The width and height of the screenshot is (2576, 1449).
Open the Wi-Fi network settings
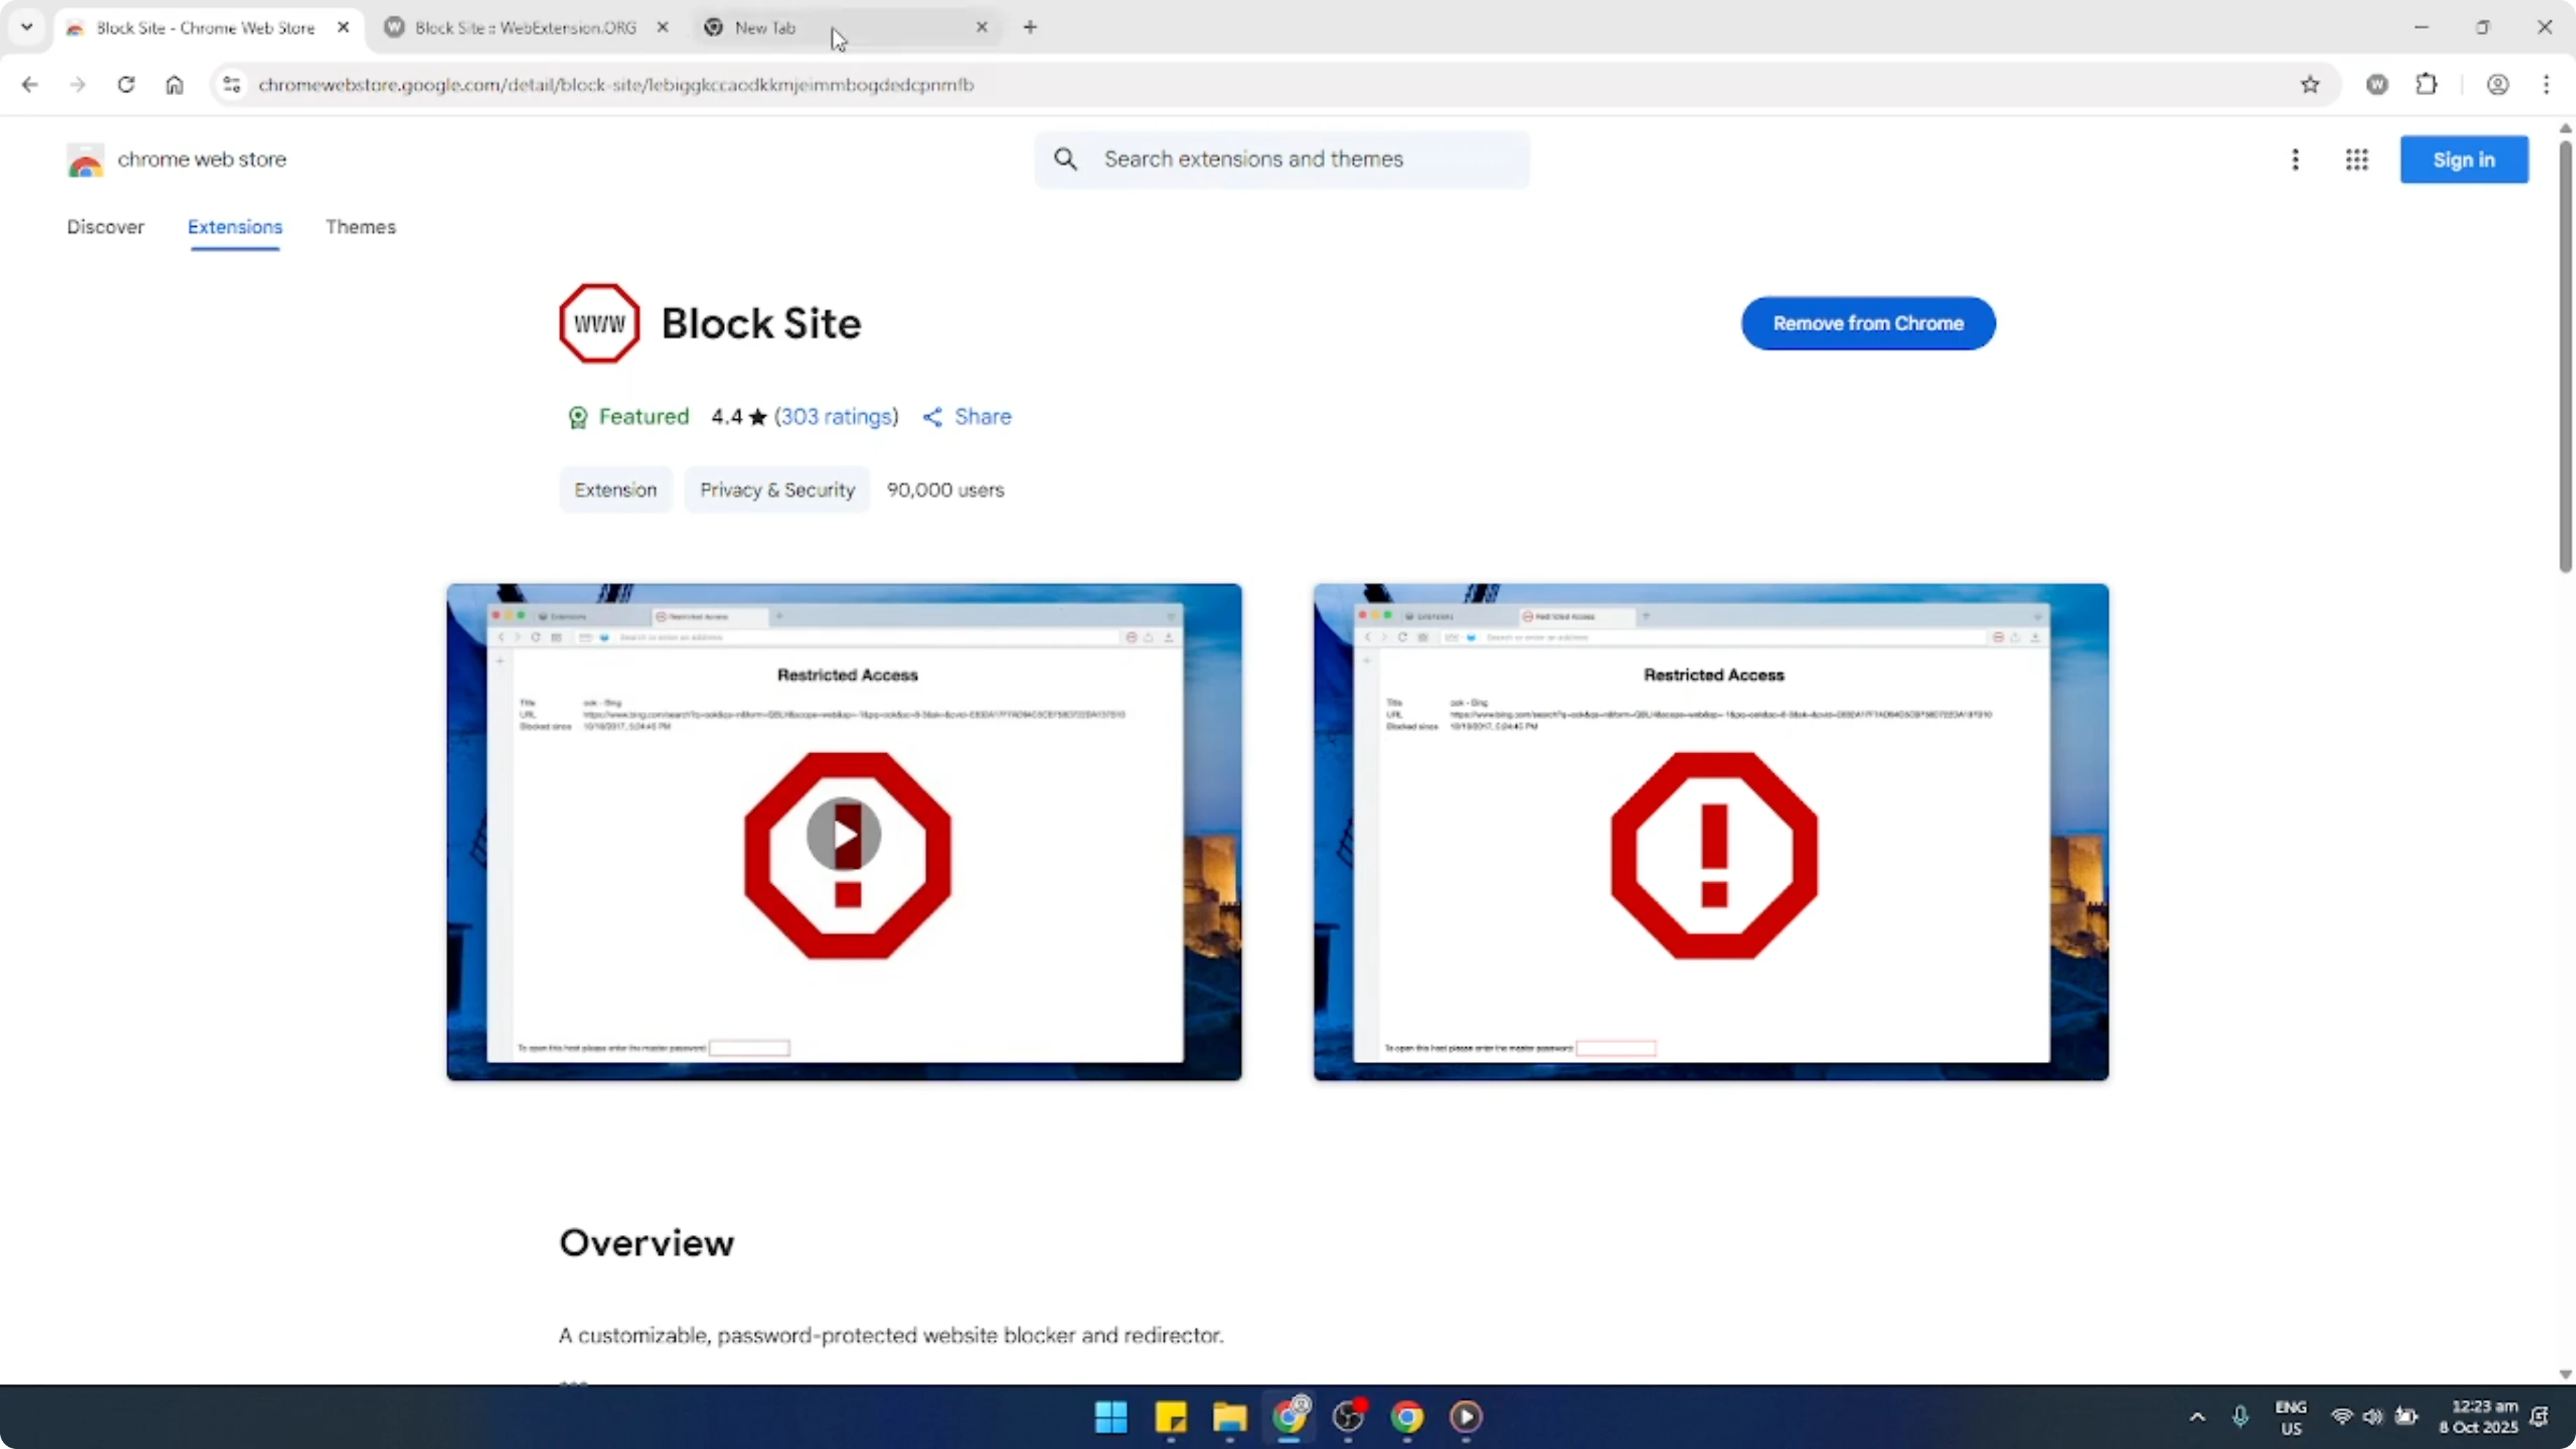coord(2342,1417)
